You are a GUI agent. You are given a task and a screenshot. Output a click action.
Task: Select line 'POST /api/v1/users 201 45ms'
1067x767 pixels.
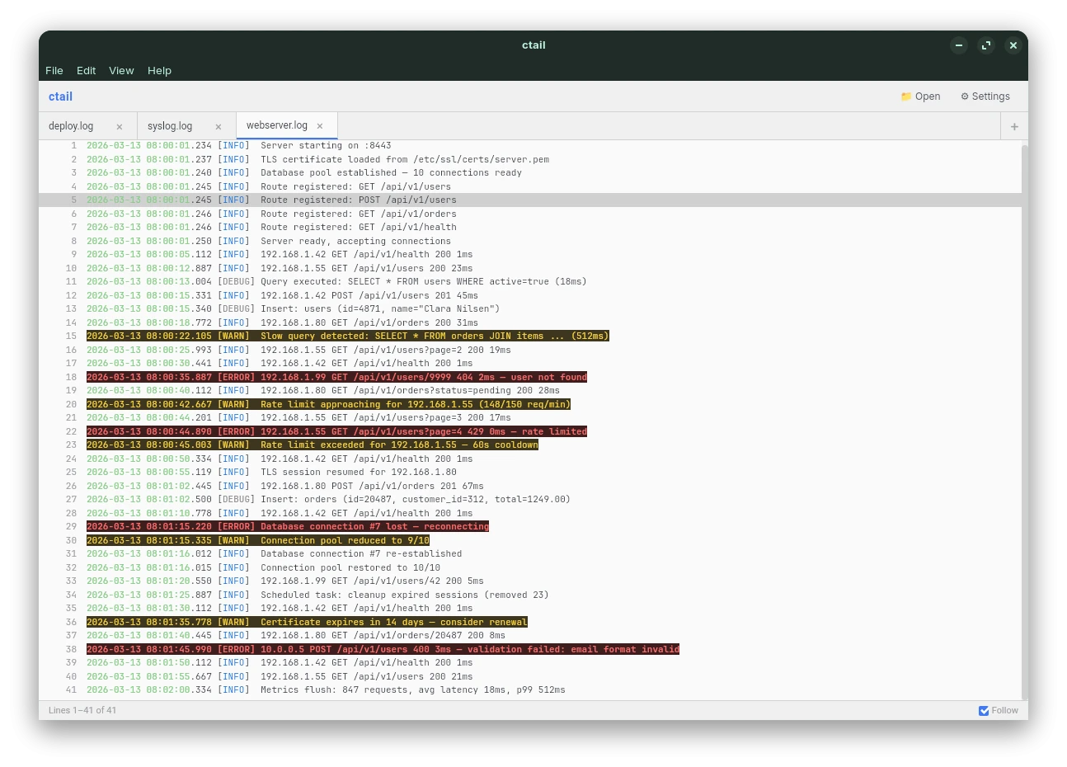click(x=530, y=295)
